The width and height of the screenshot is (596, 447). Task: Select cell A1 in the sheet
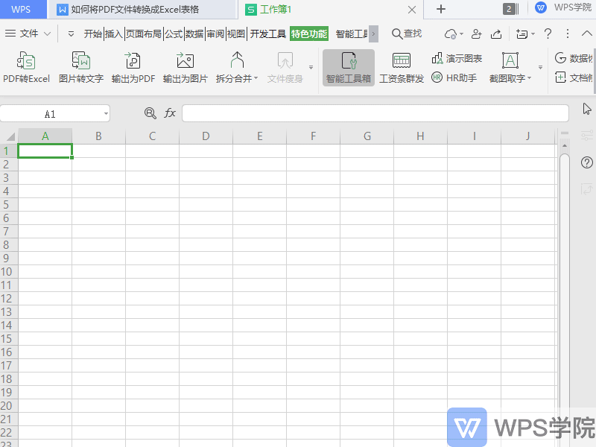(x=45, y=151)
